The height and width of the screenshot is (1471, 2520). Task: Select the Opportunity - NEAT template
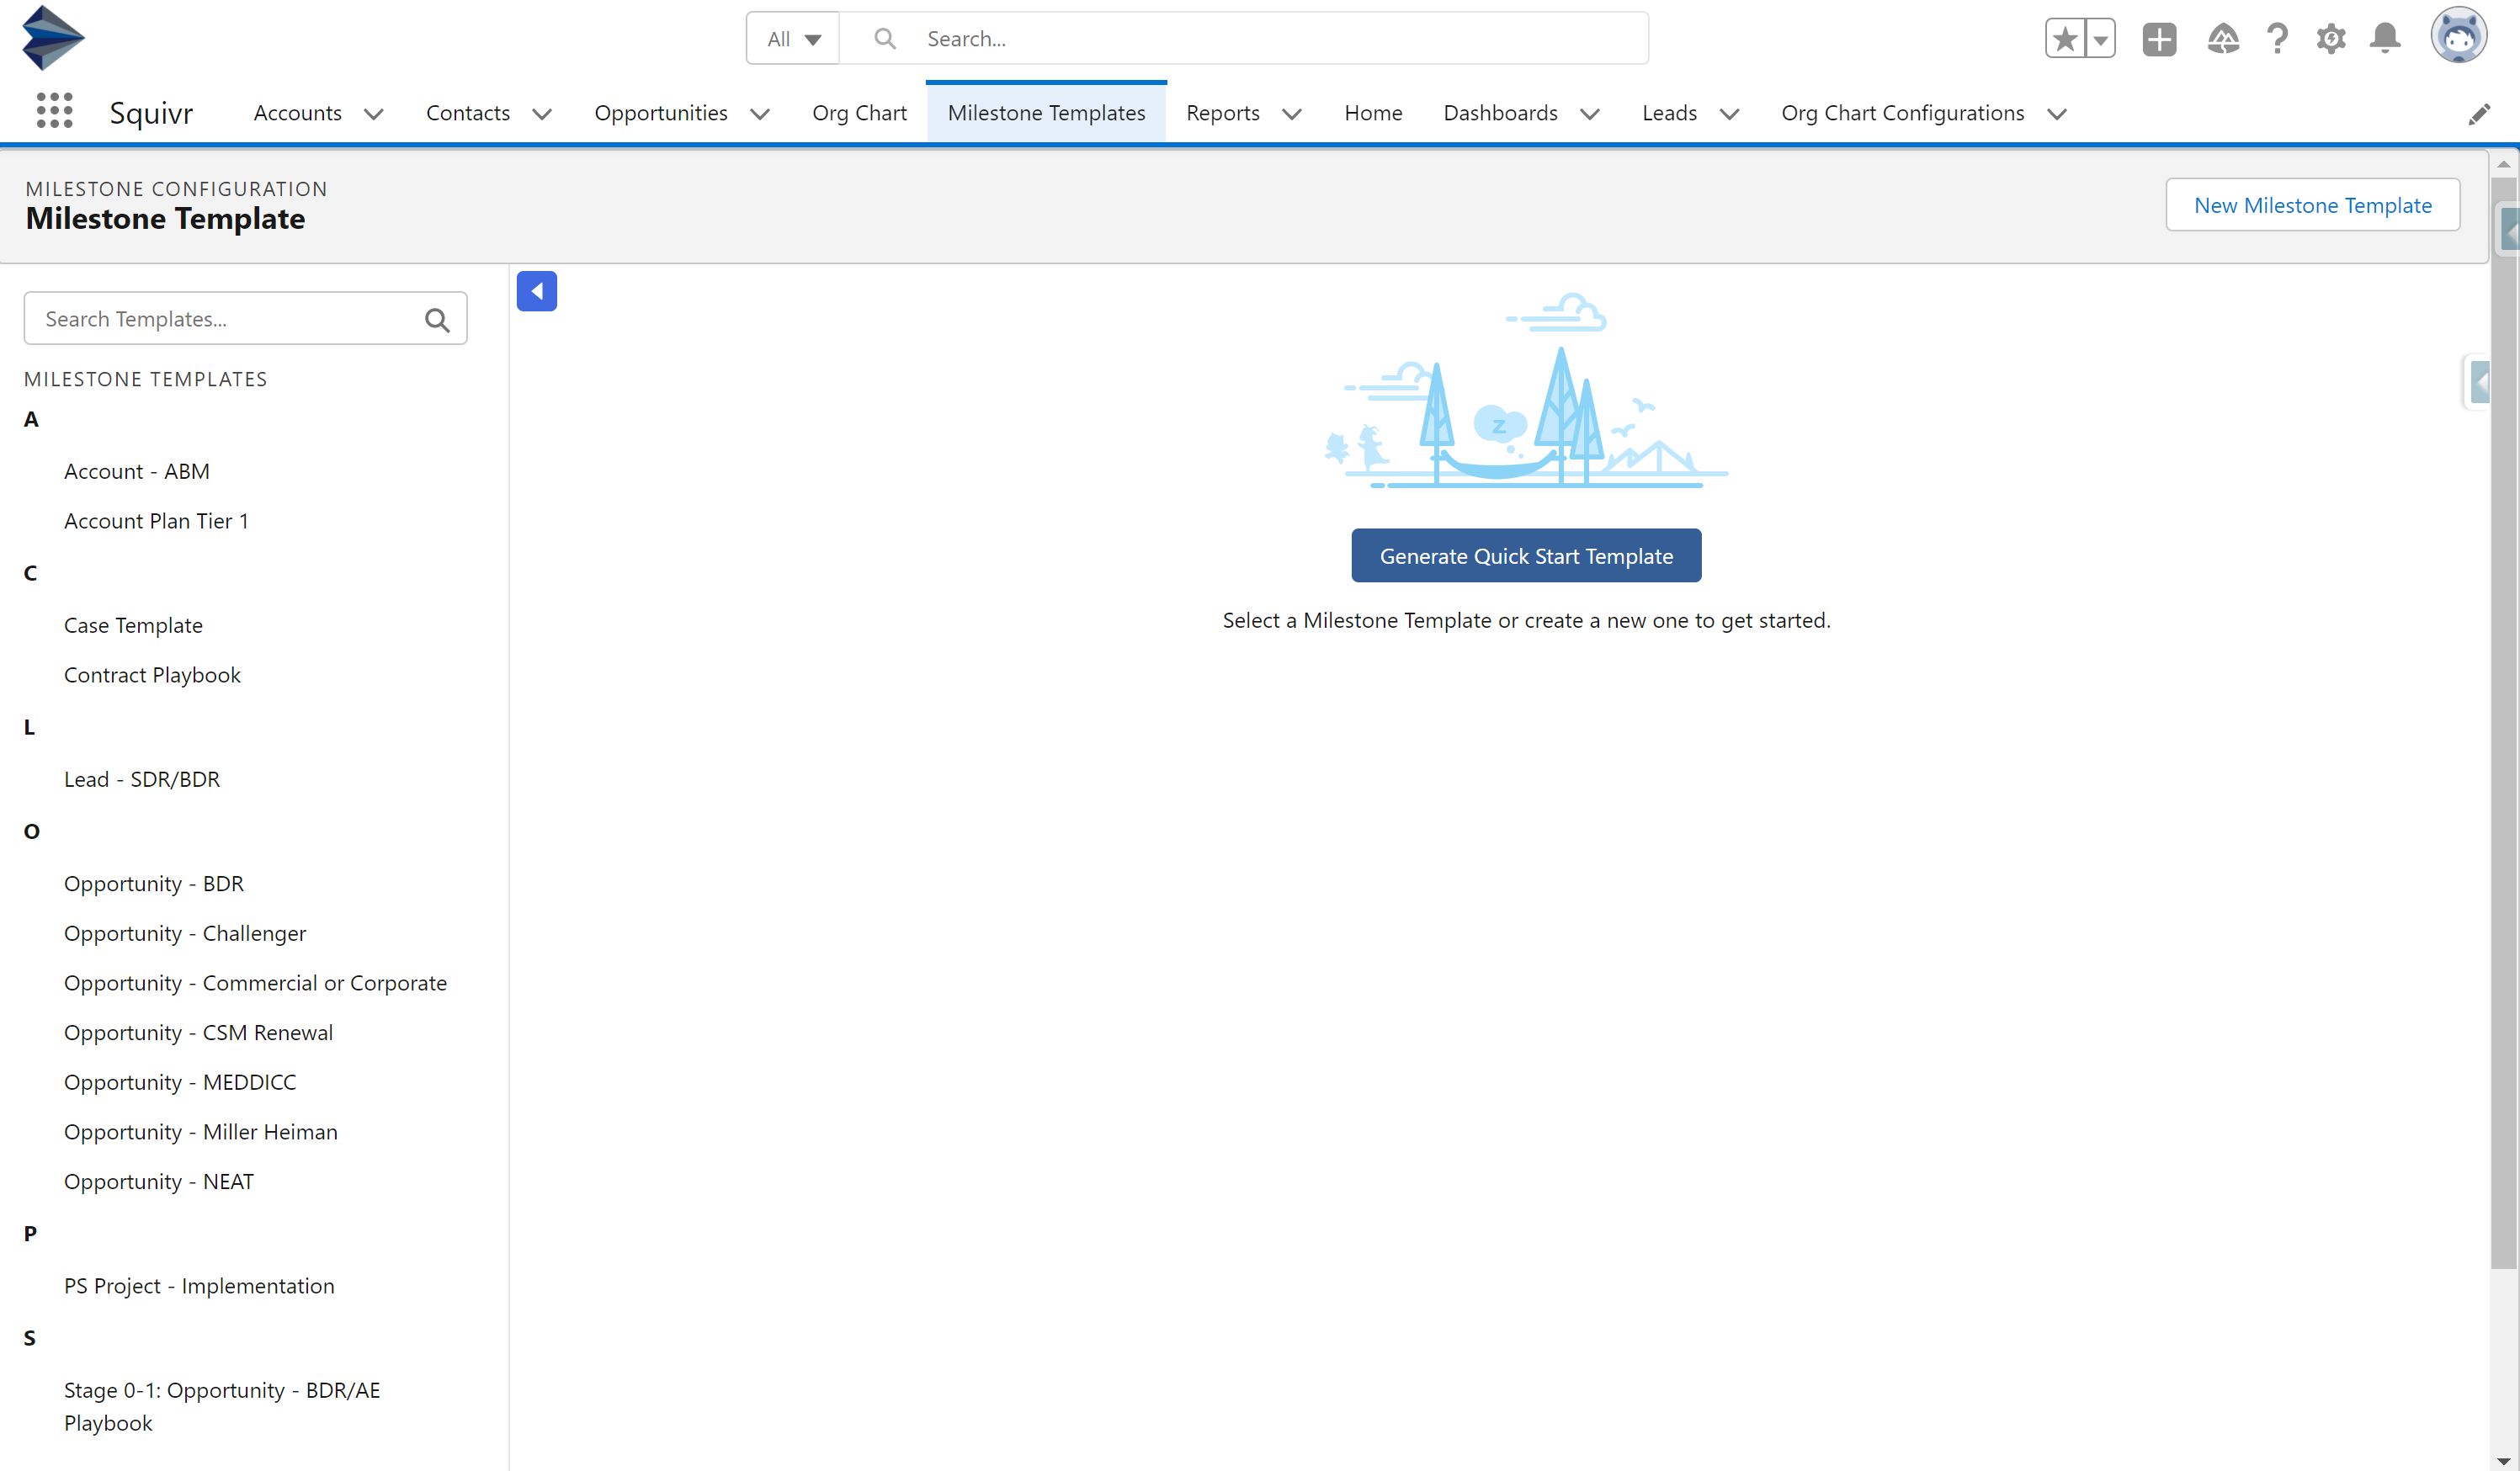(159, 1182)
